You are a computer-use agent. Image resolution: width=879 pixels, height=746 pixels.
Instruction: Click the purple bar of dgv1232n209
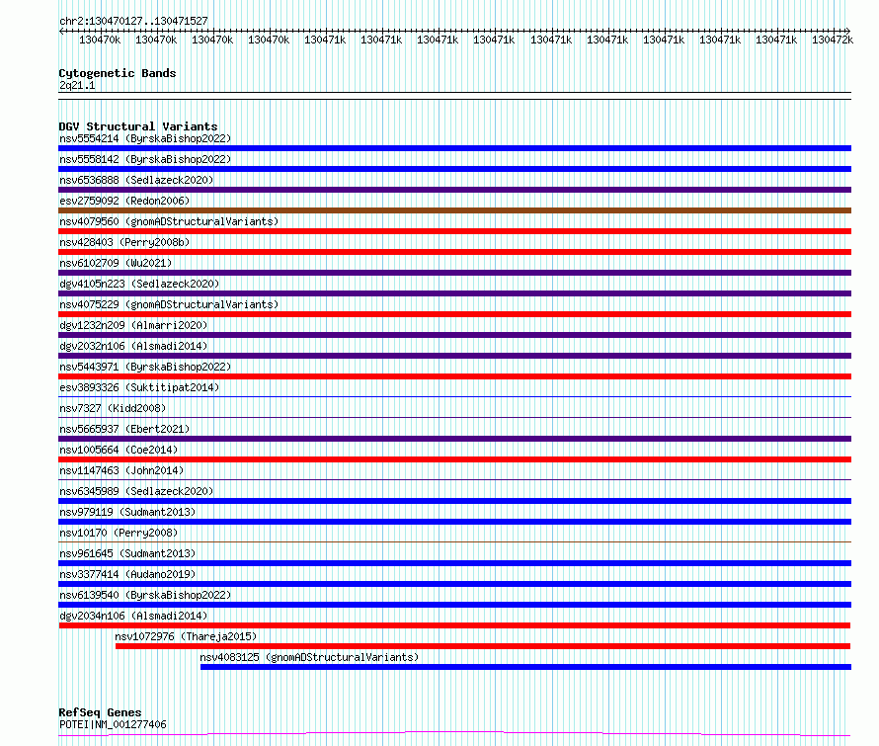[x=454, y=335]
